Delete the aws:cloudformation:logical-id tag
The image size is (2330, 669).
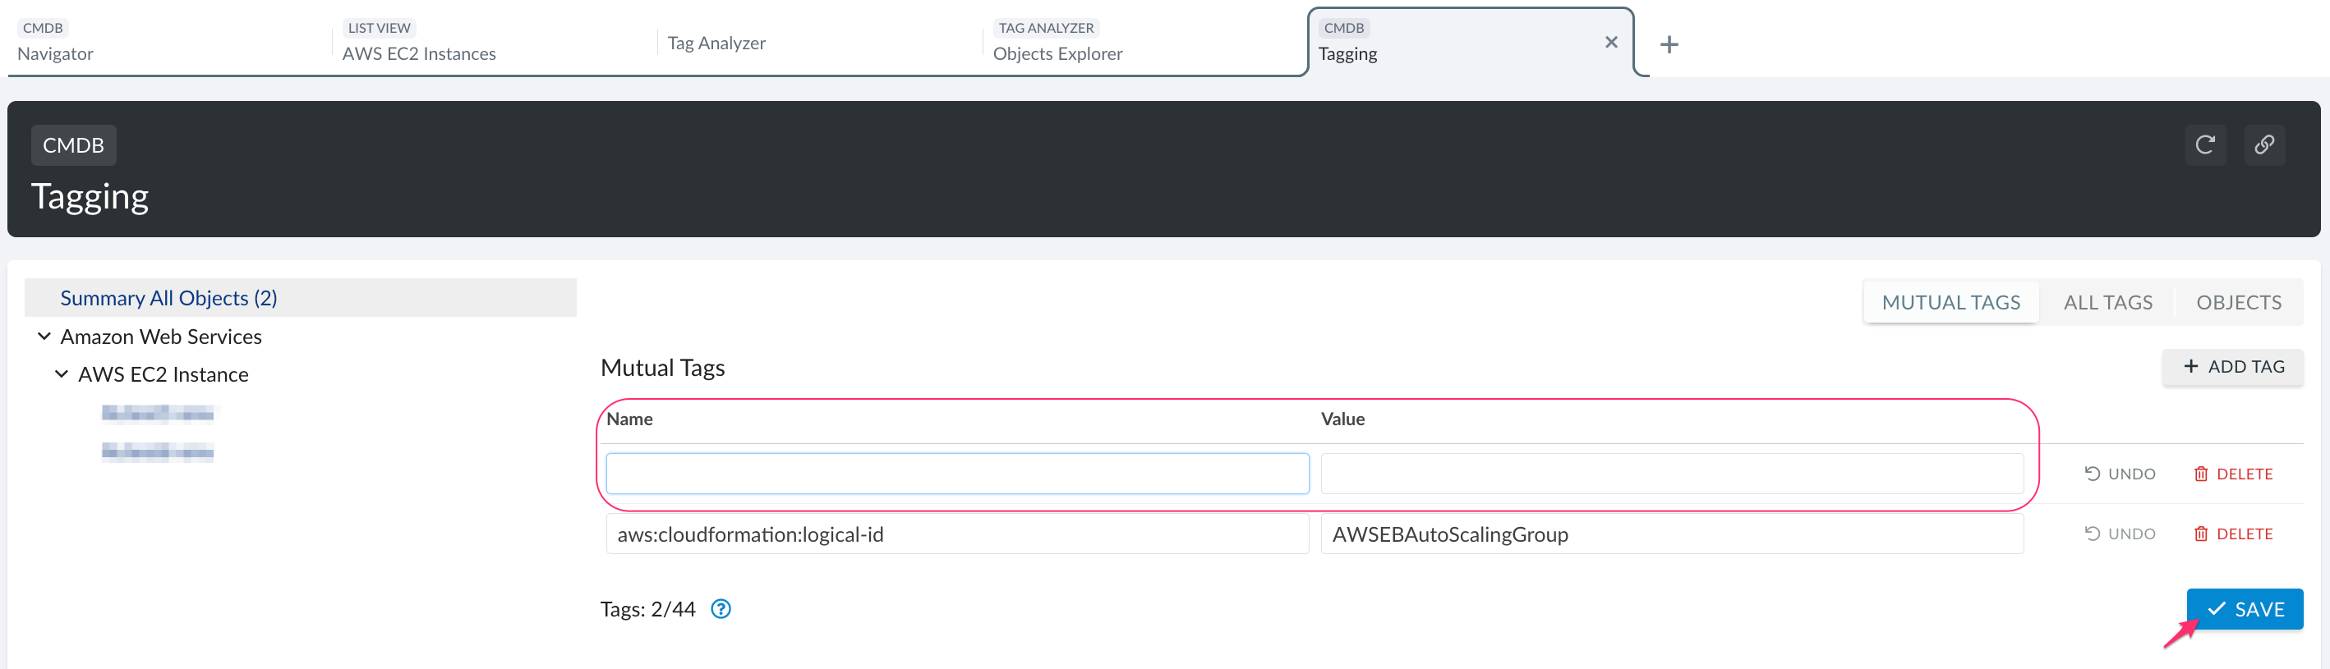[x=2232, y=534]
